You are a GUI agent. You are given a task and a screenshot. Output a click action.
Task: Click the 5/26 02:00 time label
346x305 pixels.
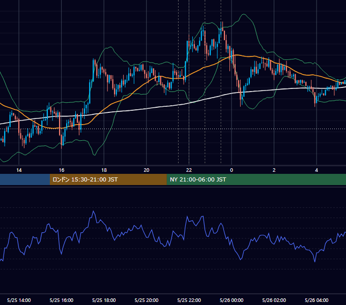[x=274, y=300]
